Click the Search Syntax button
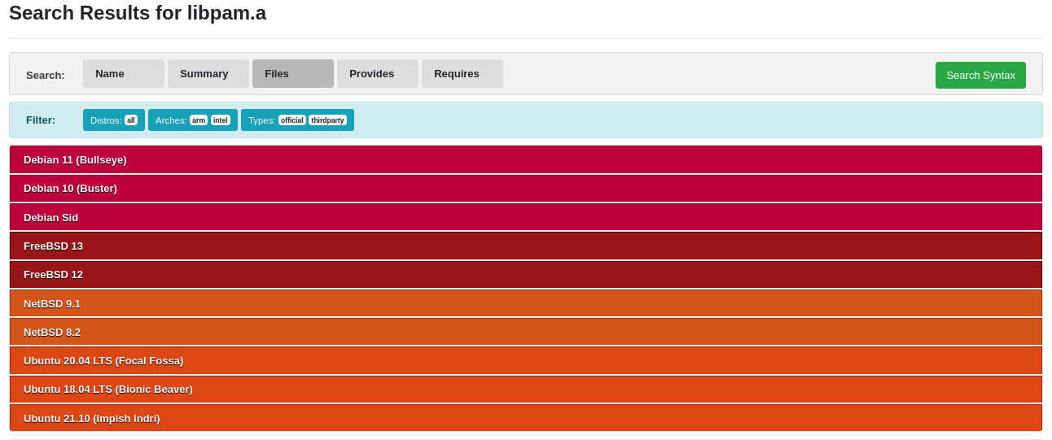This screenshot has height=440, width=1052. pyautogui.click(x=980, y=75)
